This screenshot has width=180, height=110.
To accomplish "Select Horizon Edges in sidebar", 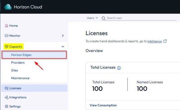I will click(x=34, y=55).
